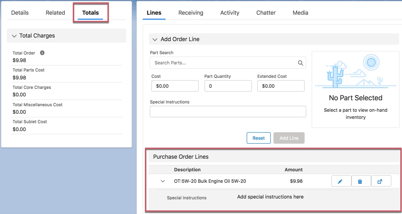Screen dimensions: 402x214
Task: Switch to the Activity tab
Action: (x=230, y=13)
